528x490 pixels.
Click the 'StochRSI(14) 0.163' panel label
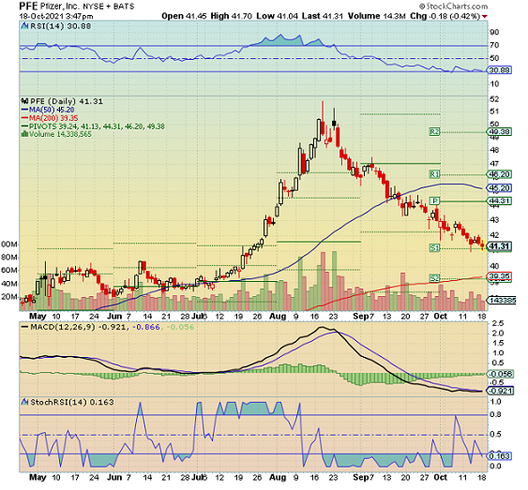click(72, 402)
